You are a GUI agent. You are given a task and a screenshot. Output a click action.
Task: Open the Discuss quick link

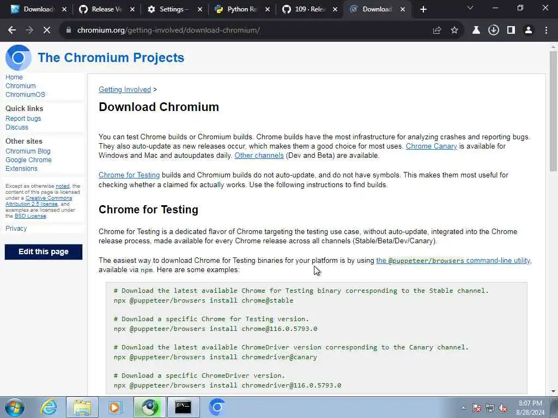pyautogui.click(x=17, y=127)
